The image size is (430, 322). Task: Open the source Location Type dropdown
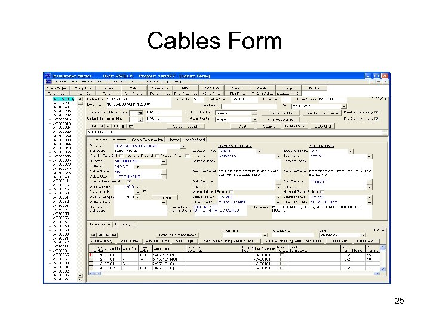pos(351,151)
